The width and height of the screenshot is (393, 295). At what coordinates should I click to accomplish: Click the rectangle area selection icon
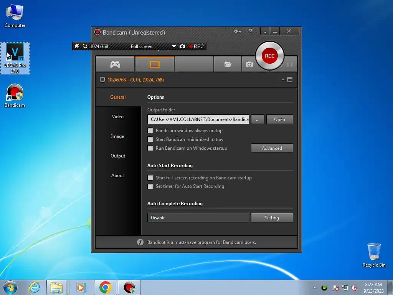click(x=102, y=80)
